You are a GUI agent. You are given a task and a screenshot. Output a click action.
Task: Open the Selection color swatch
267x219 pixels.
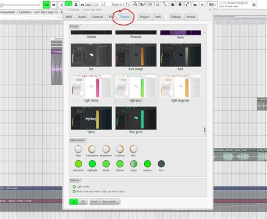78,164
